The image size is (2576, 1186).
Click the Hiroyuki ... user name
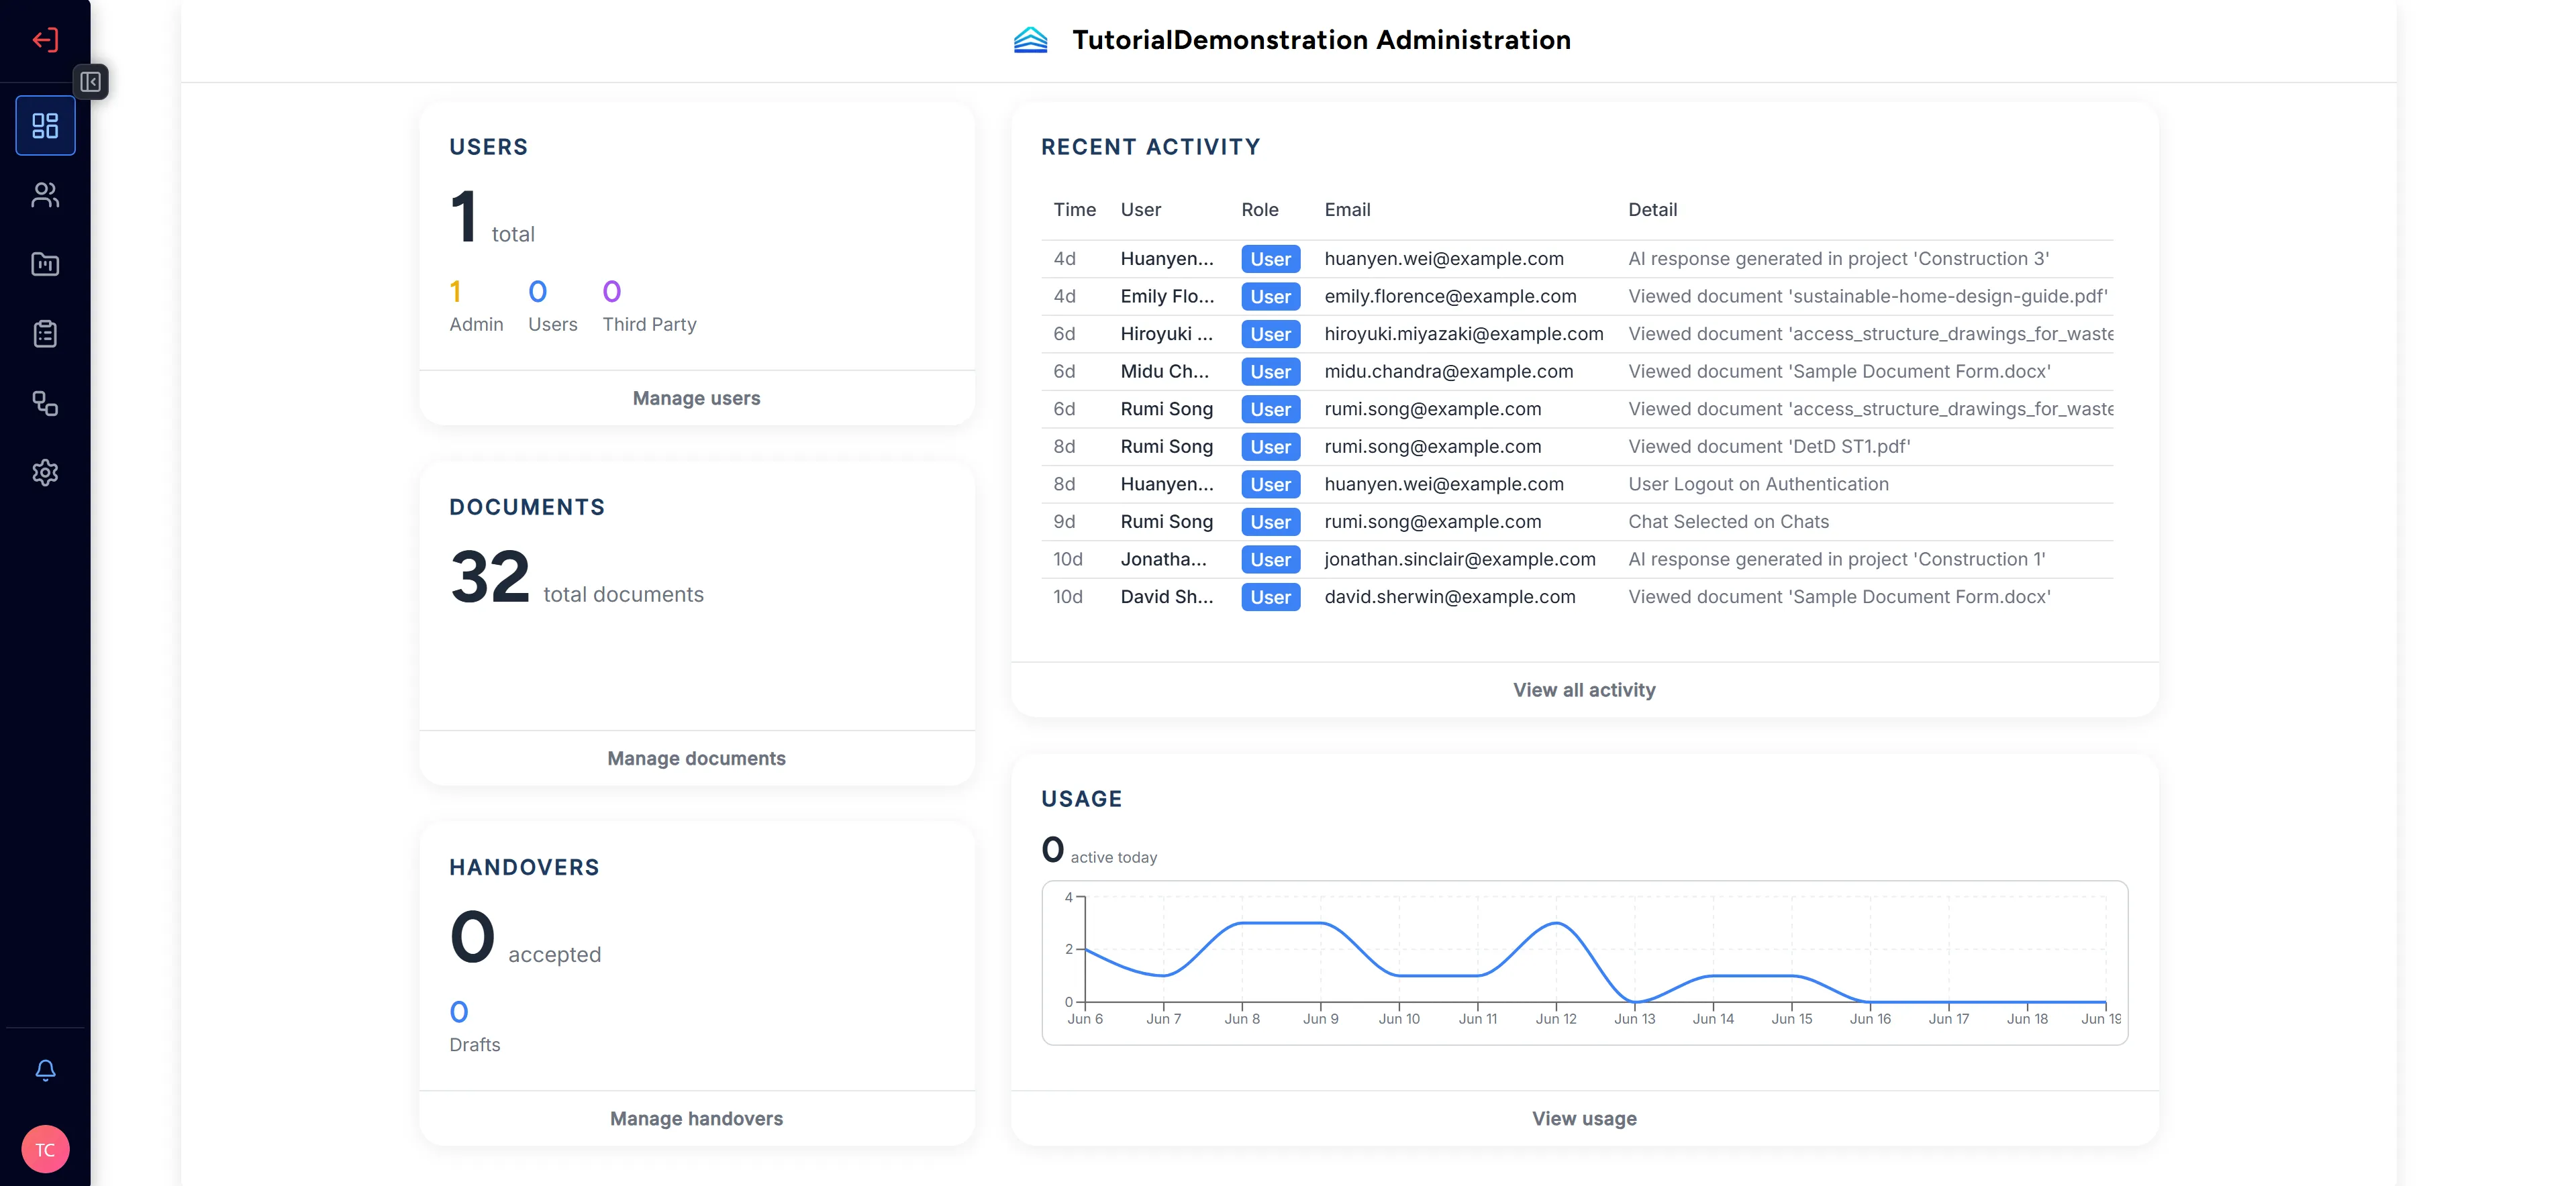[1166, 333]
